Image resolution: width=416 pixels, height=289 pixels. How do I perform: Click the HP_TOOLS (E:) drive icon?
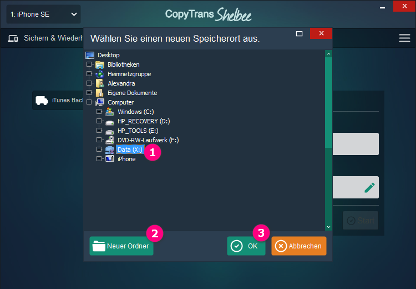point(110,131)
